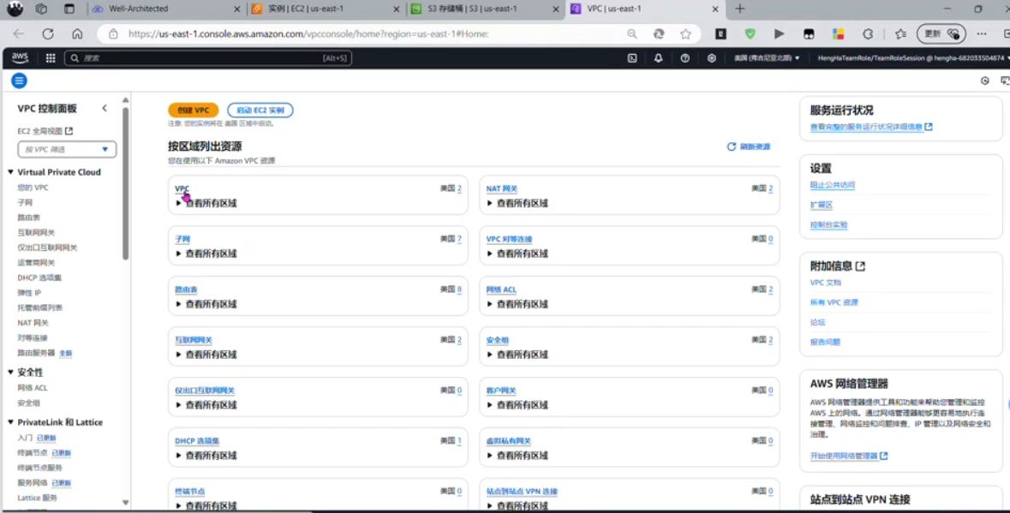Open the tab actions icon in title bar
The image size is (1010, 513).
click(x=69, y=9)
